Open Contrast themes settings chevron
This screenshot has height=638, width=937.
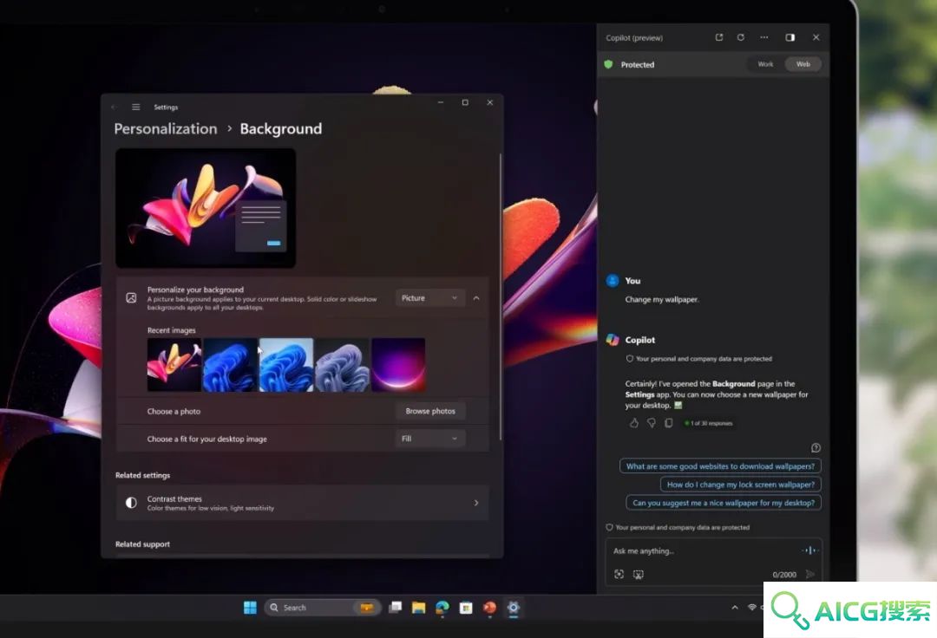(x=476, y=503)
